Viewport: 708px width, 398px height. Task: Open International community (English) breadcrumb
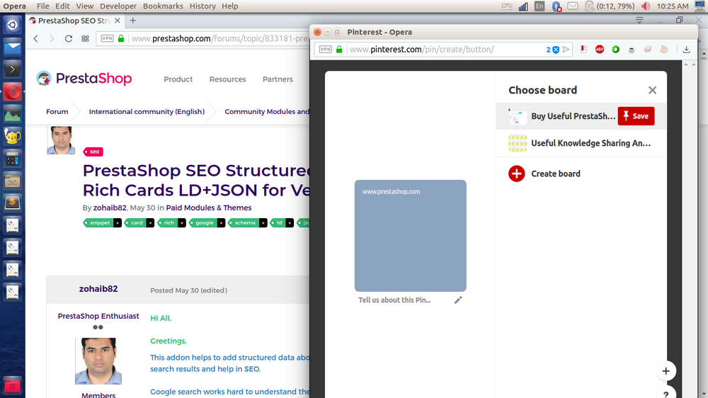(x=147, y=112)
